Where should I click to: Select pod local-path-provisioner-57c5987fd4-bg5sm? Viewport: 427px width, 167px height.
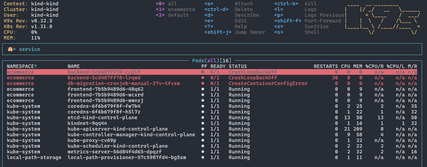[212, 158]
